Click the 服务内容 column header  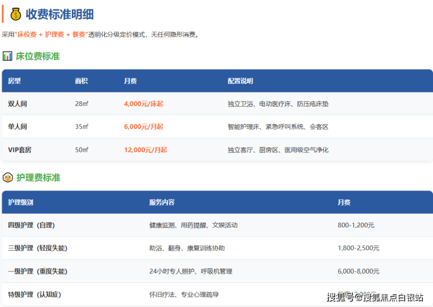pos(161,202)
